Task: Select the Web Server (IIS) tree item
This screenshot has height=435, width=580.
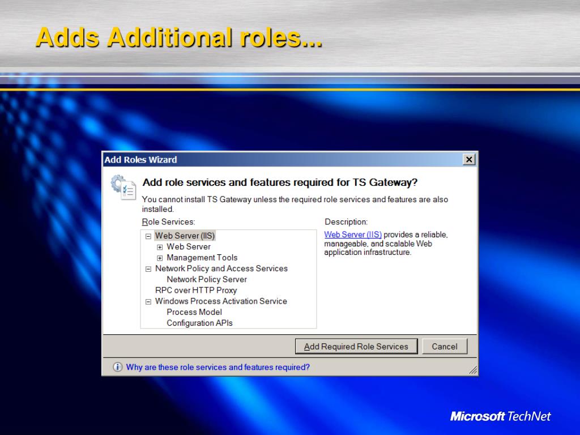Action: tap(185, 236)
